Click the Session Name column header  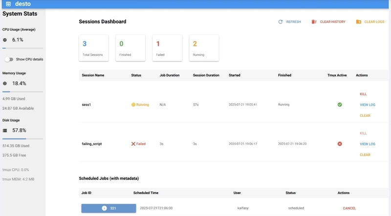tap(93, 76)
